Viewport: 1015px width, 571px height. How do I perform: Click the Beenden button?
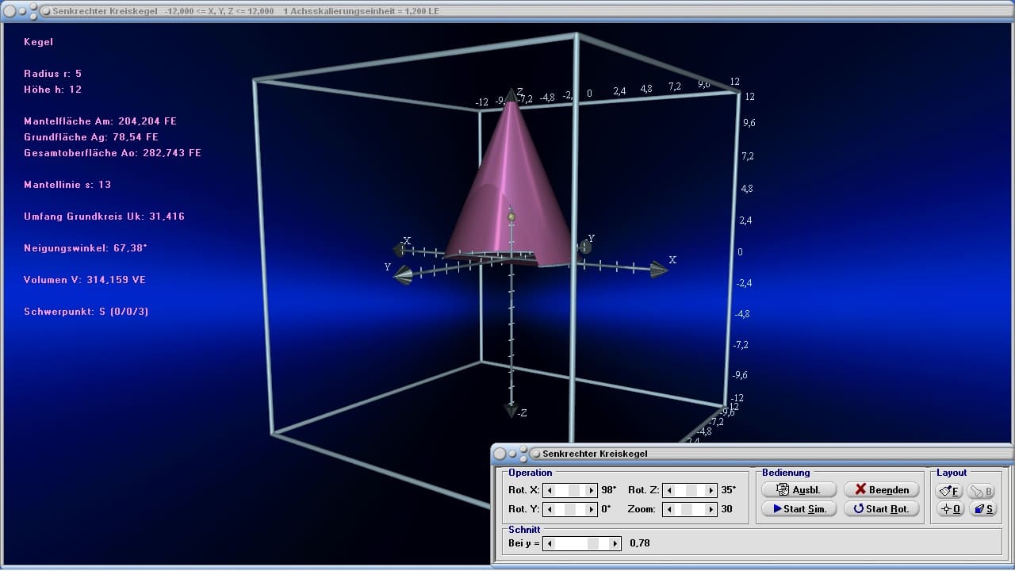[x=882, y=489]
